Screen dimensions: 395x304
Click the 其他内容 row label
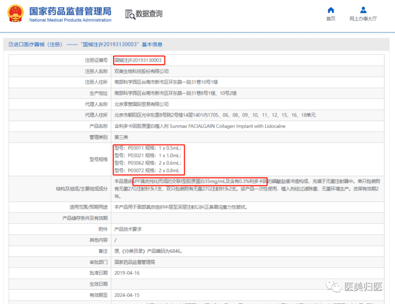[x=98, y=240]
